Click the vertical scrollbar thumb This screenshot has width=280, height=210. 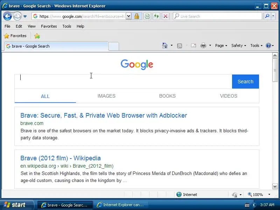(275, 70)
